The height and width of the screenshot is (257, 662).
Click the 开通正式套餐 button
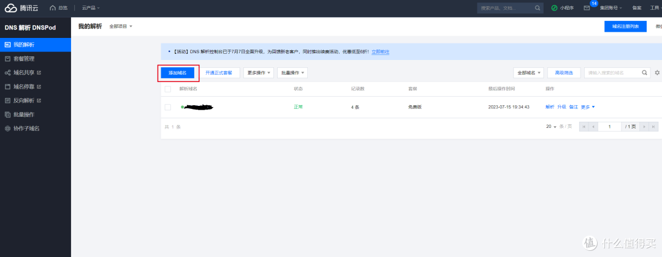click(x=219, y=72)
